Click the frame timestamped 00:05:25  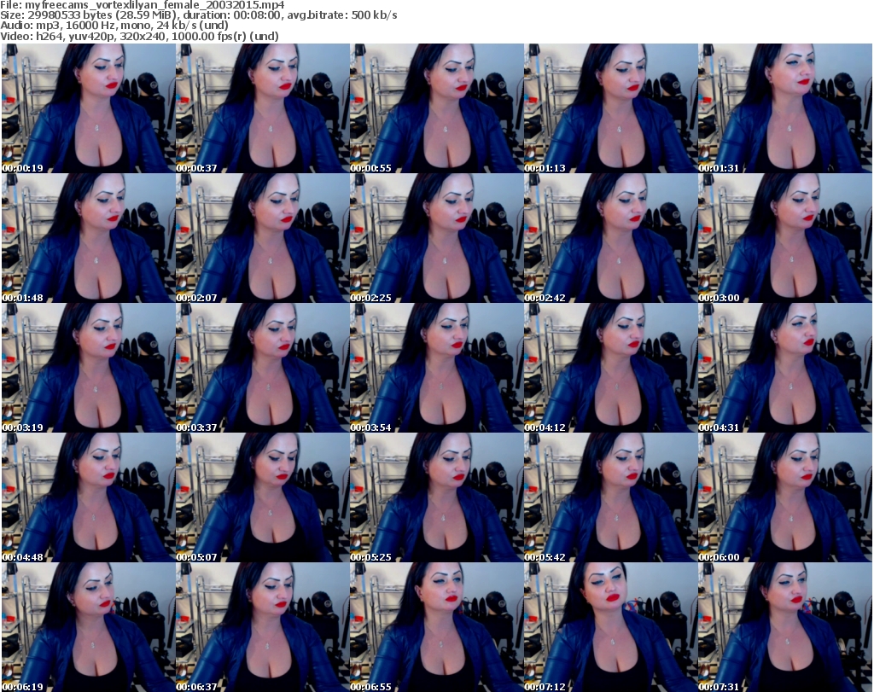[x=436, y=497]
